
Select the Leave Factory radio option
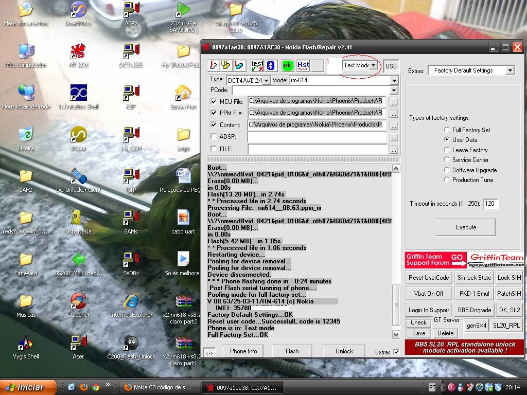pos(447,150)
